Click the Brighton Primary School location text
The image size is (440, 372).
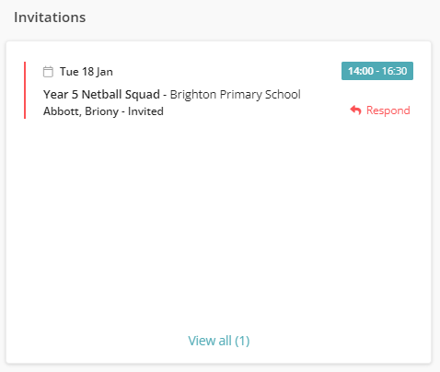pyautogui.click(x=236, y=95)
